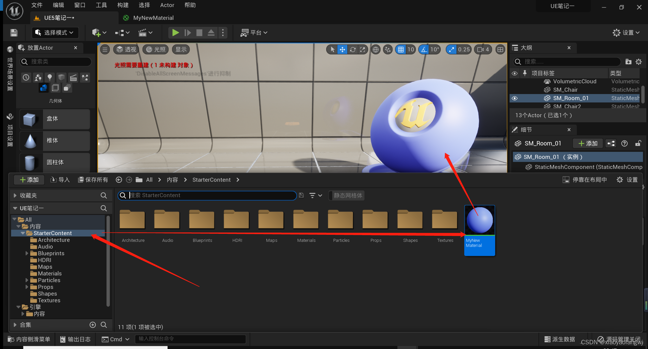Viewport: 648px width, 349px height.
Task: Open the 设置 settings dropdown in the top toolbar
Action: point(626,33)
